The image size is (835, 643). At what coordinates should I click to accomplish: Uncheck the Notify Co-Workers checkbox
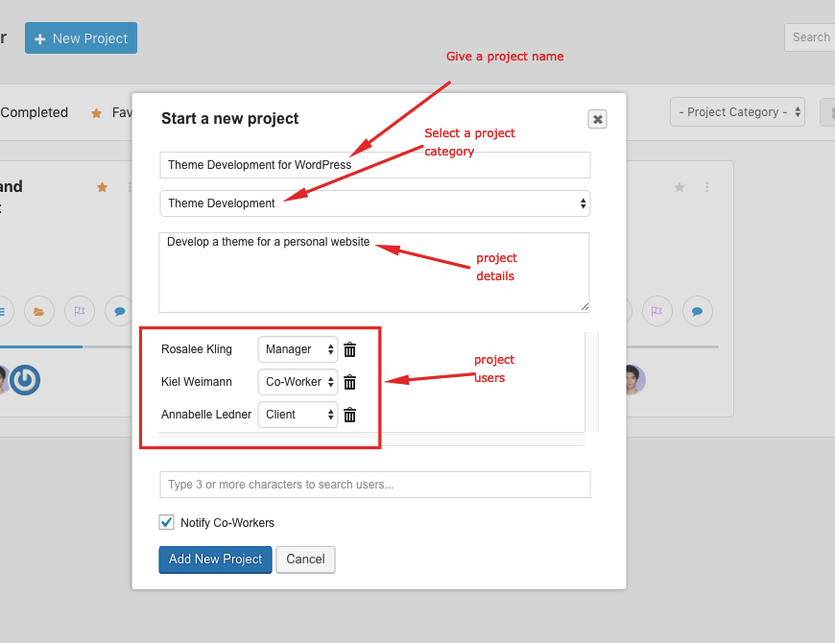[166, 522]
